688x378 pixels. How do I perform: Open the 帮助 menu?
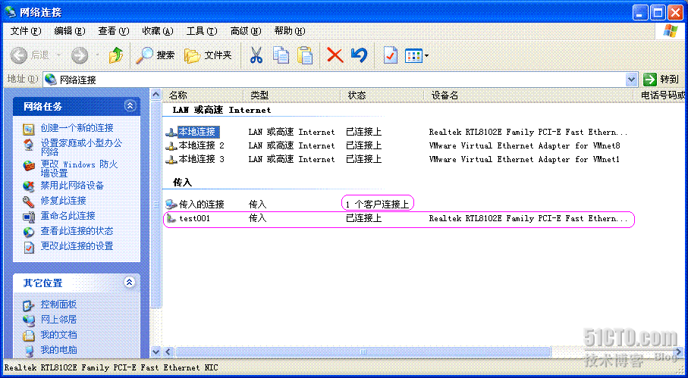click(x=290, y=31)
